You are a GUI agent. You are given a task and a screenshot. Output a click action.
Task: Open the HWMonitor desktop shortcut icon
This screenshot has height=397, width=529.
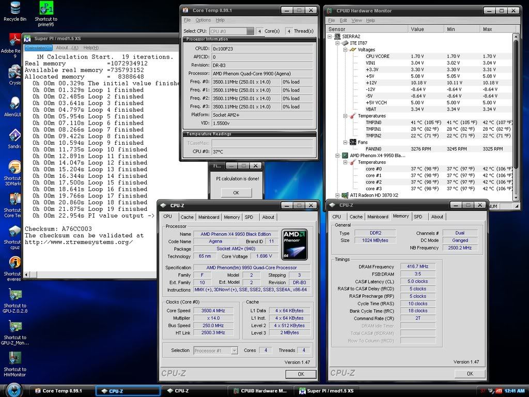click(x=14, y=359)
